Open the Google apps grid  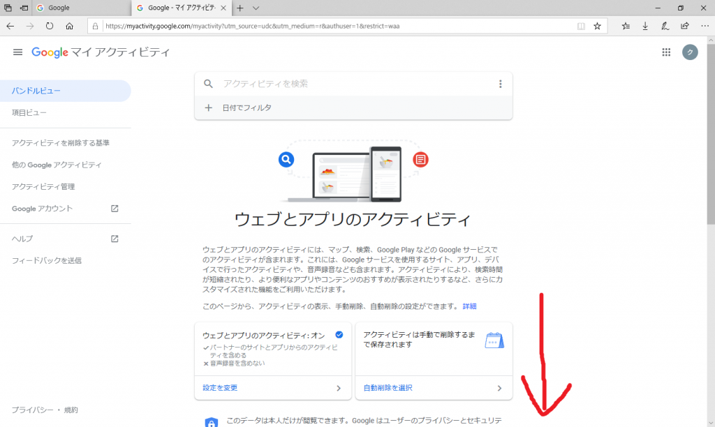click(666, 52)
